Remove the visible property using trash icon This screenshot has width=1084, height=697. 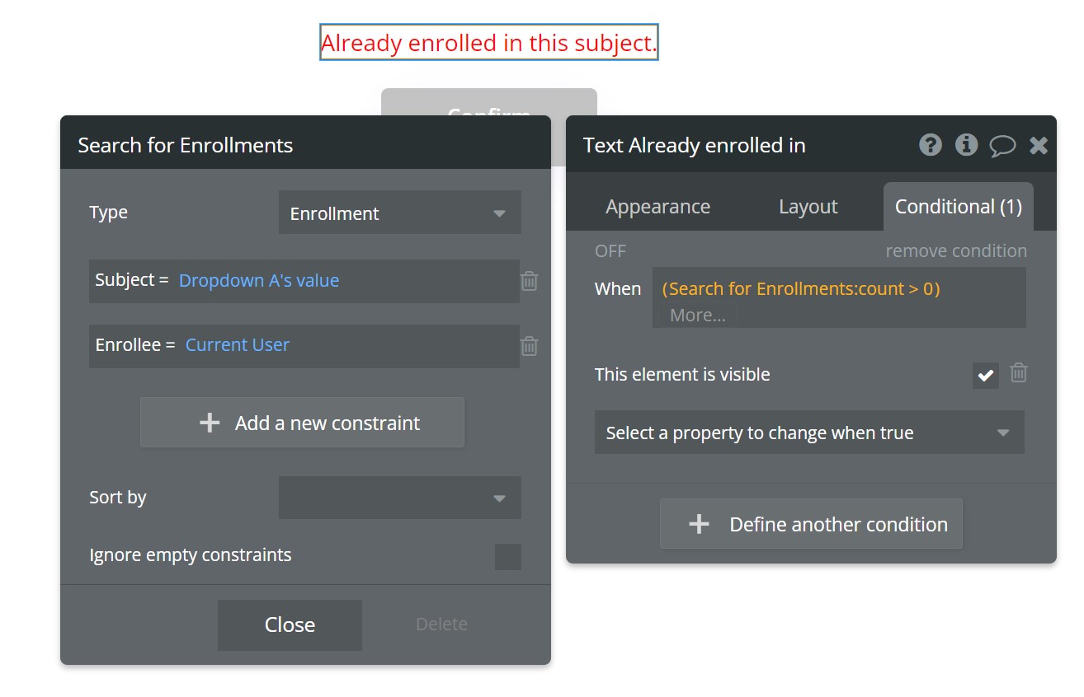pyautogui.click(x=1019, y=372)
